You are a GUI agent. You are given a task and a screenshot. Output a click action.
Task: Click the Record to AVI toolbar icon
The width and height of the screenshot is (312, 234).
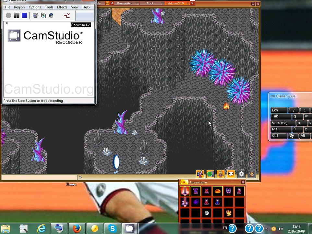pyautogui.click(x=43, y=15)
